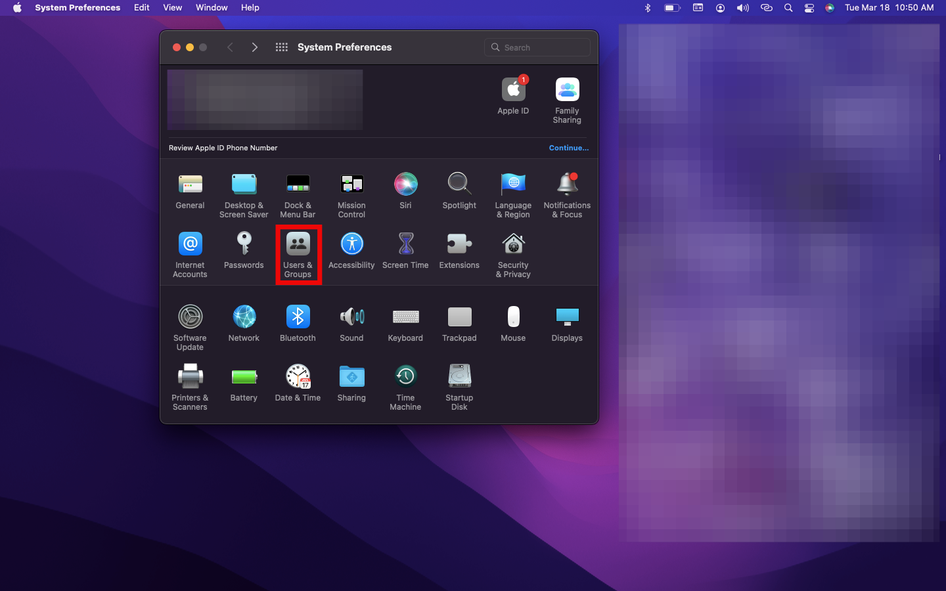Screen dimensions: 946x591
Task: Open Mission Control preferences
Action: pyautogui.click(x=351, y=195)
